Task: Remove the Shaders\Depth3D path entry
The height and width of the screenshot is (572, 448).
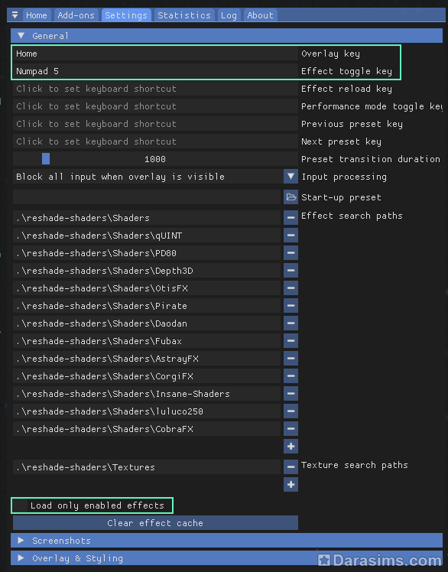Action: pos(291,270)
